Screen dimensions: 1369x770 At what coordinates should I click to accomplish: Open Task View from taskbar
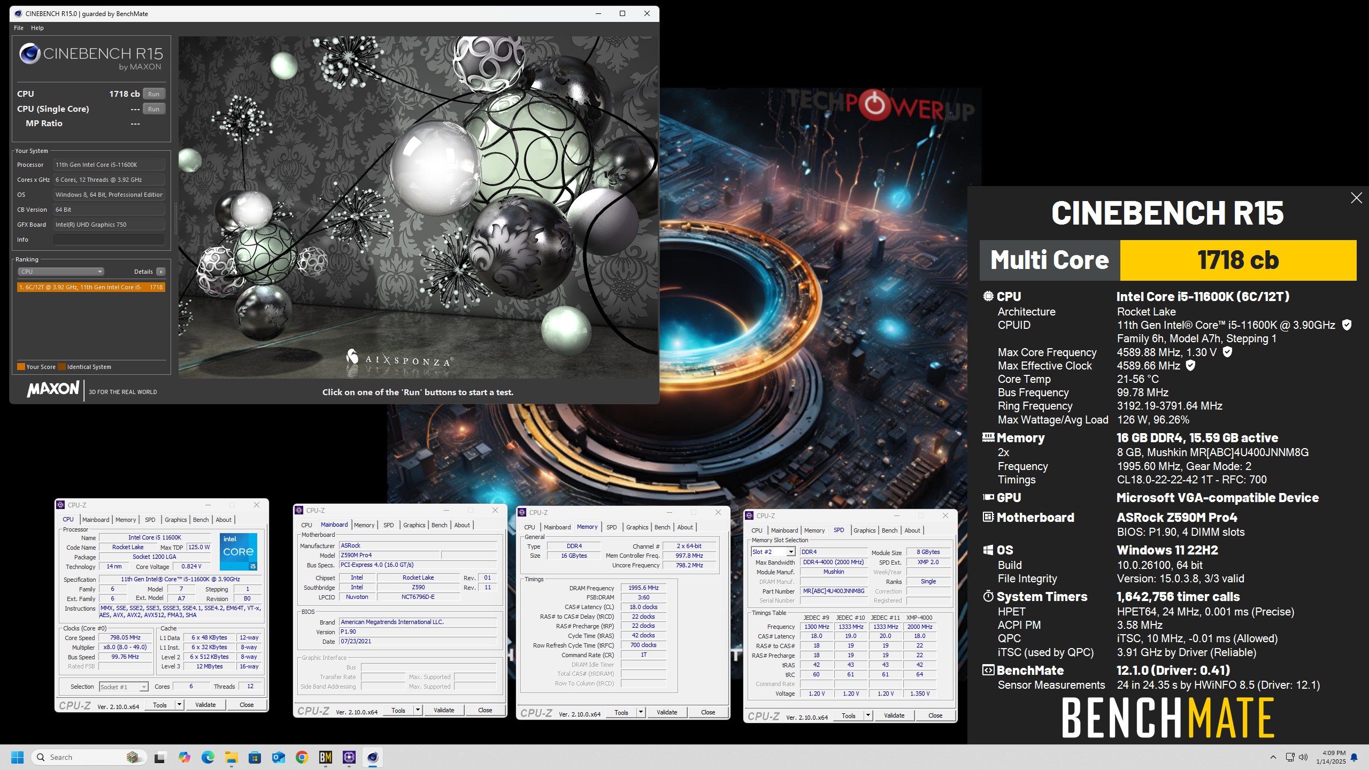point(159,757)
